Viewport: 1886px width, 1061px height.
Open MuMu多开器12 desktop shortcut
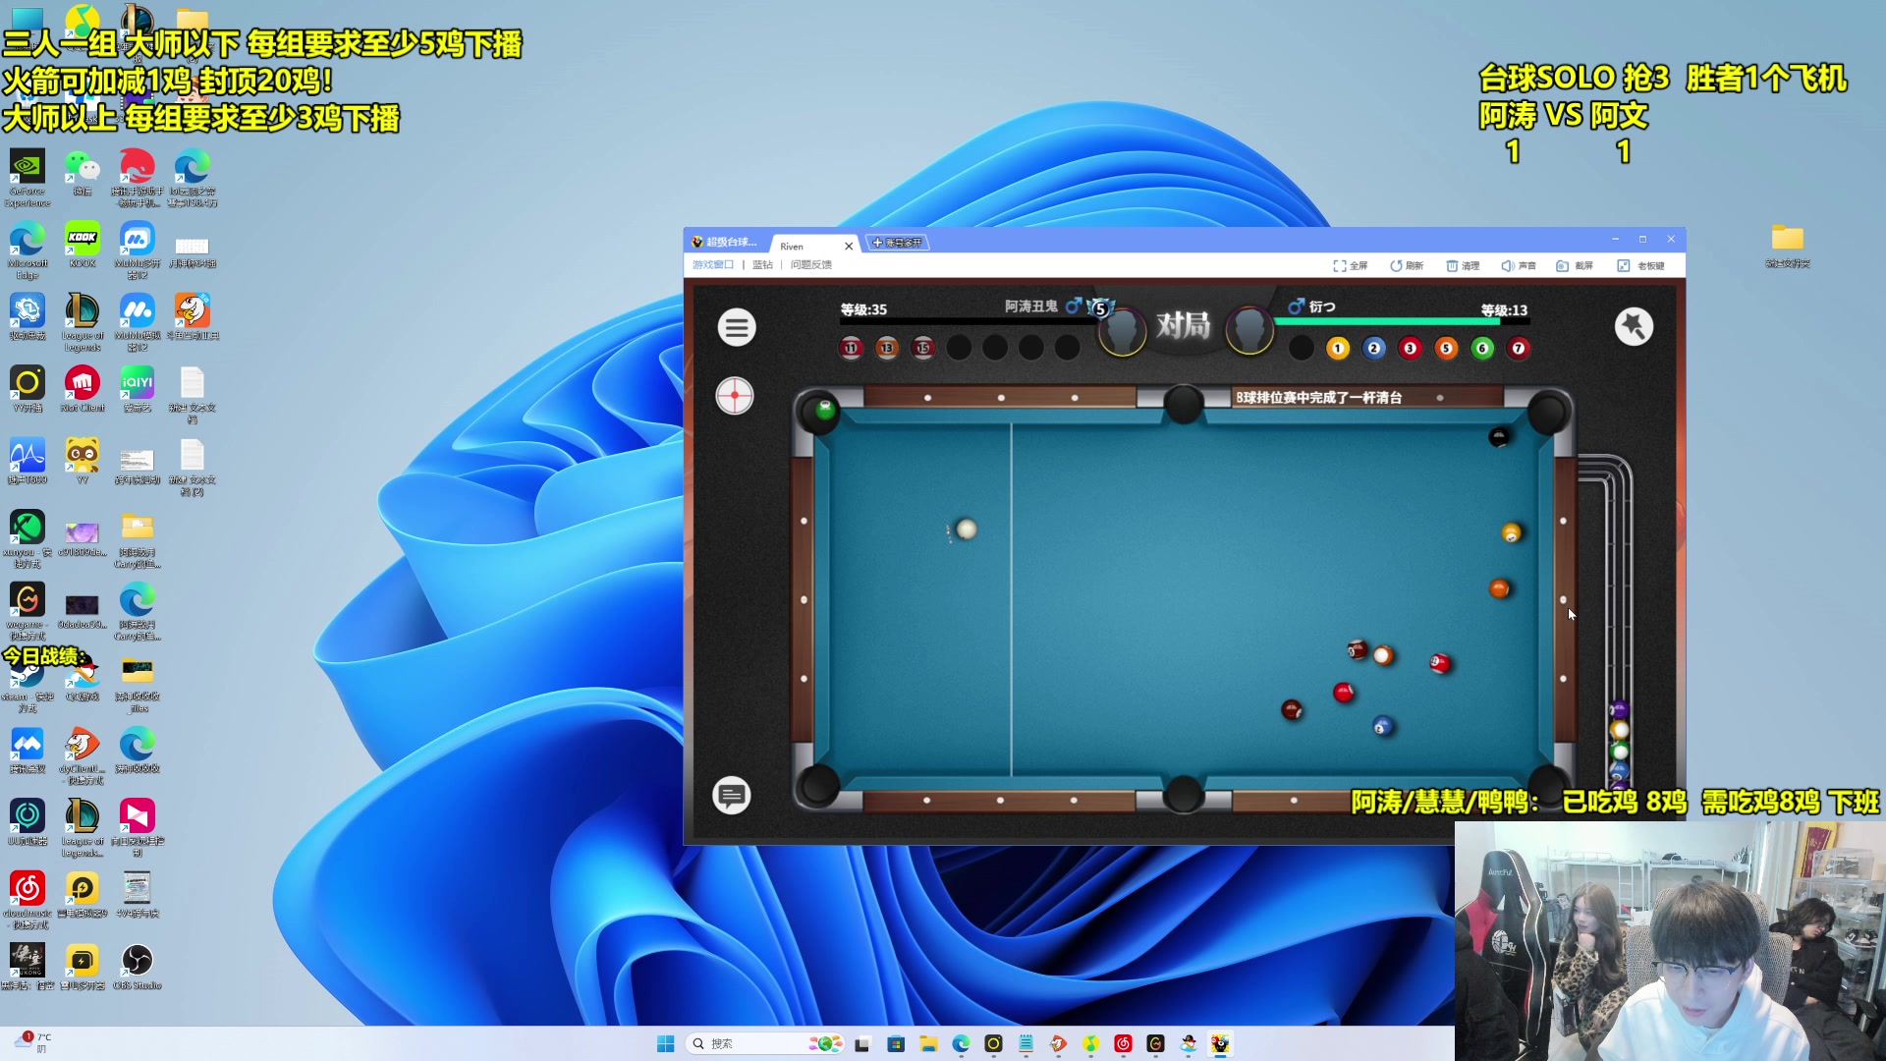click(x=138, y=251)
